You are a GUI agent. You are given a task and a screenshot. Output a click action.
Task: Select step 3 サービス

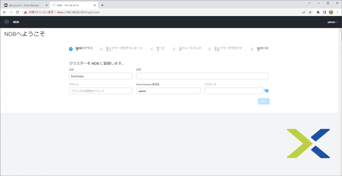pyautogui.click(x=157, y=49)
